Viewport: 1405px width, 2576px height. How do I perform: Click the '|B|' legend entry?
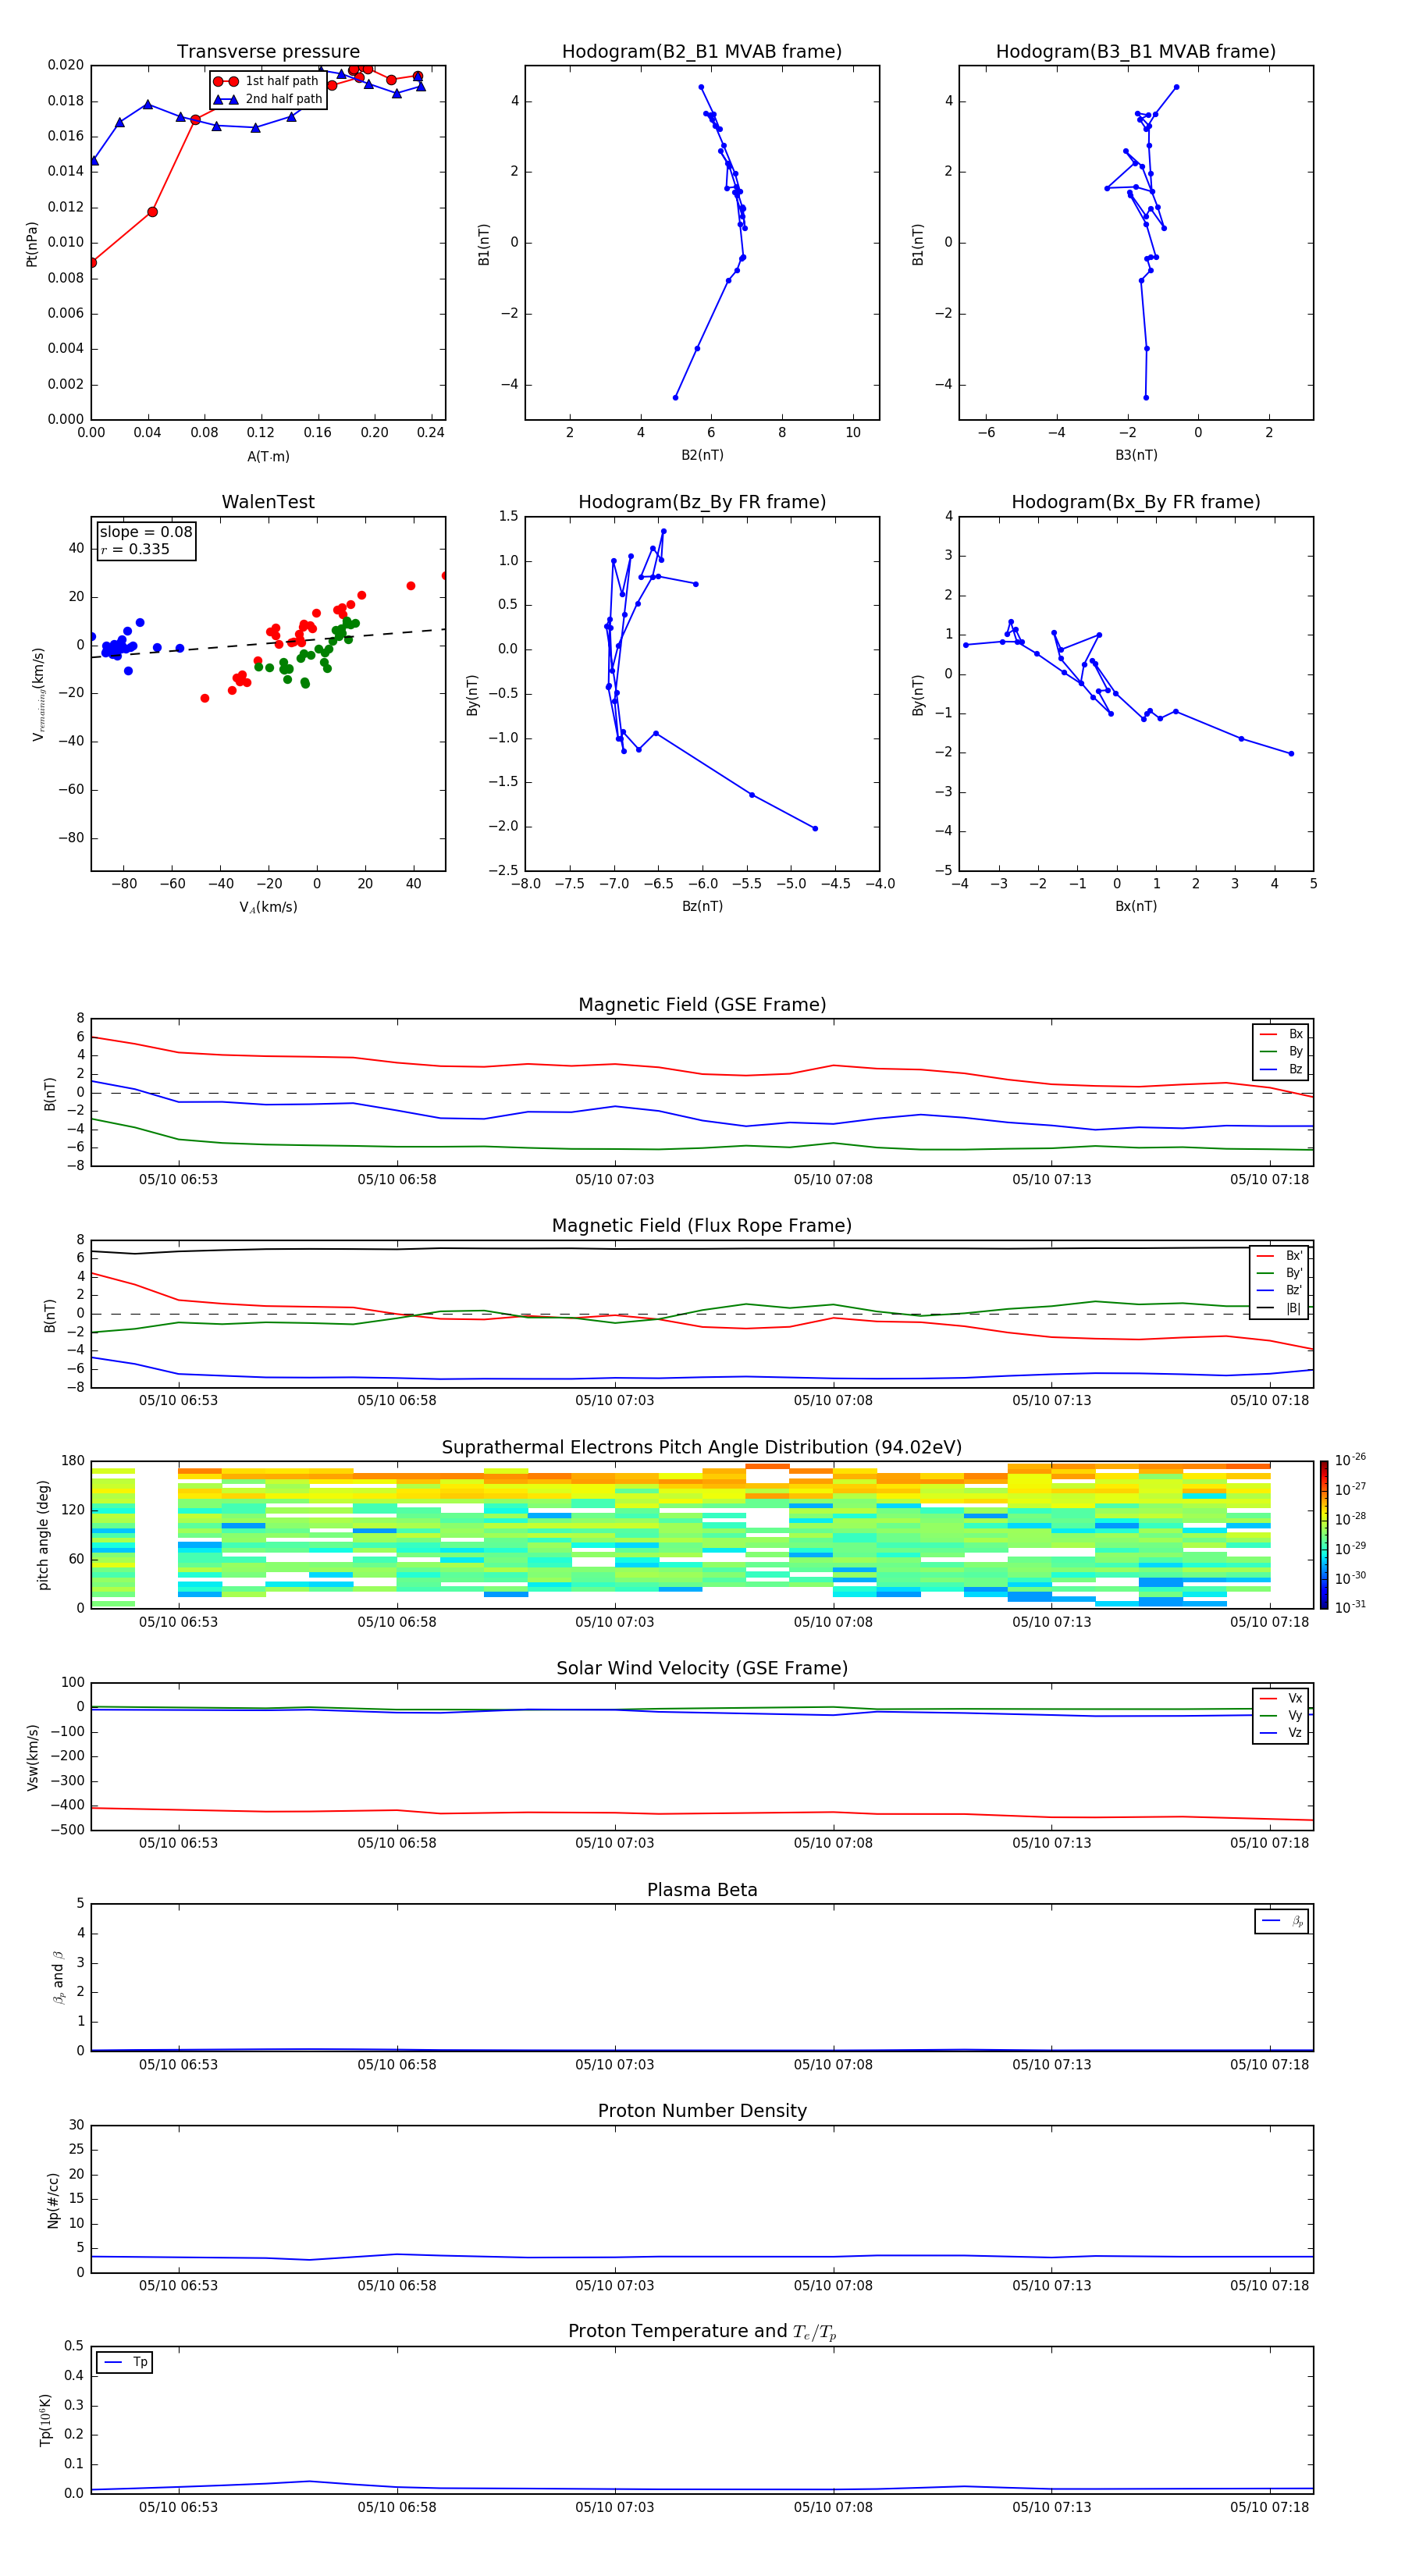pyautogui.click(x=1280, y=1308)
